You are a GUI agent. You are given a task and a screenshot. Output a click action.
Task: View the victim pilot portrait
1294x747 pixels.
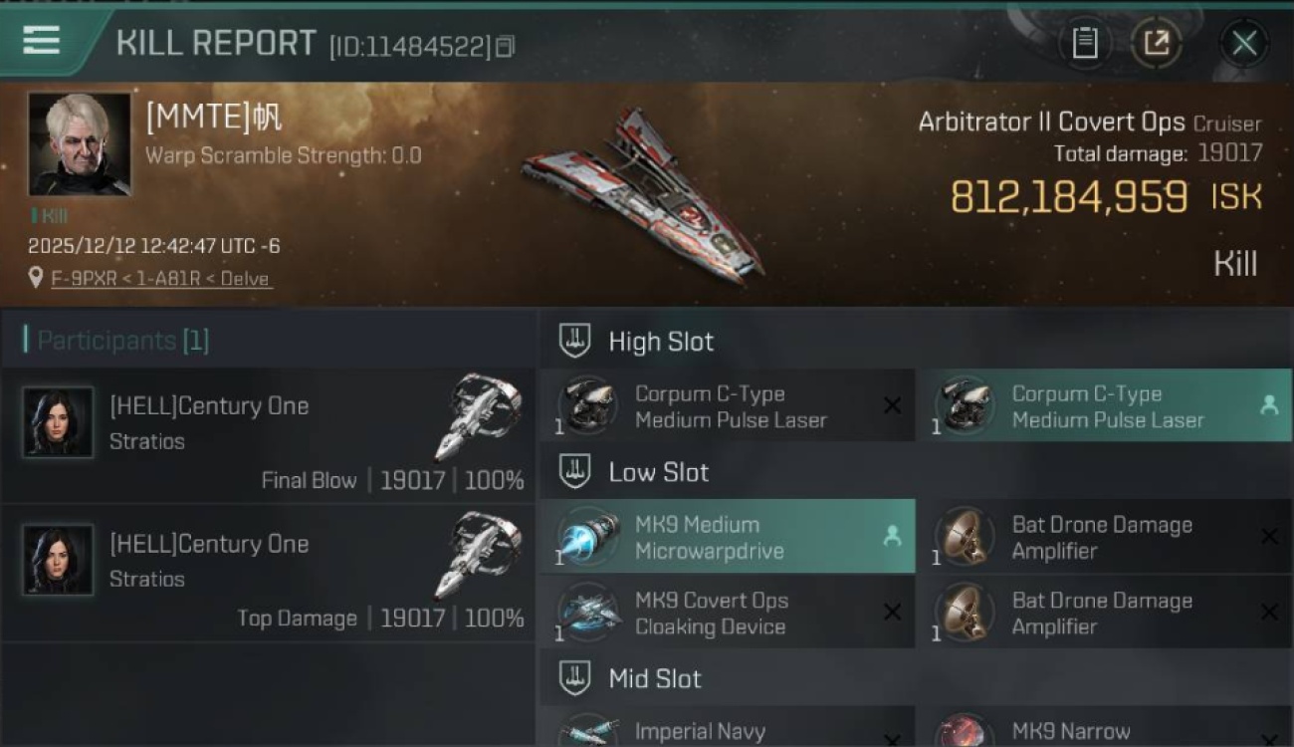point(80,144)
